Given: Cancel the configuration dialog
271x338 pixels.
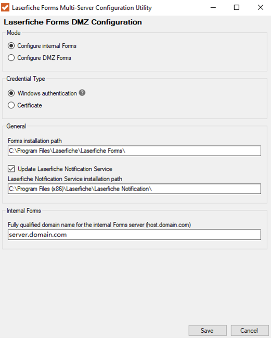Looking at the screenshot, I should coord(250,331).
